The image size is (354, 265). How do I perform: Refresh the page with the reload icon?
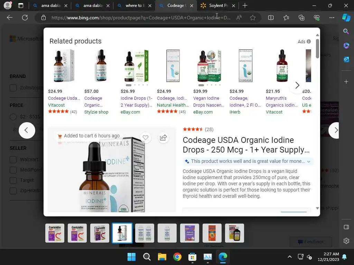pyautogui.click(x=25, y=18)
